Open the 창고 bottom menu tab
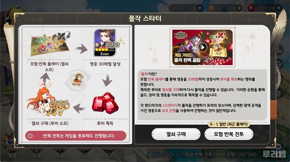This screenshot has height=162, width=290. [x=109, y=155]
